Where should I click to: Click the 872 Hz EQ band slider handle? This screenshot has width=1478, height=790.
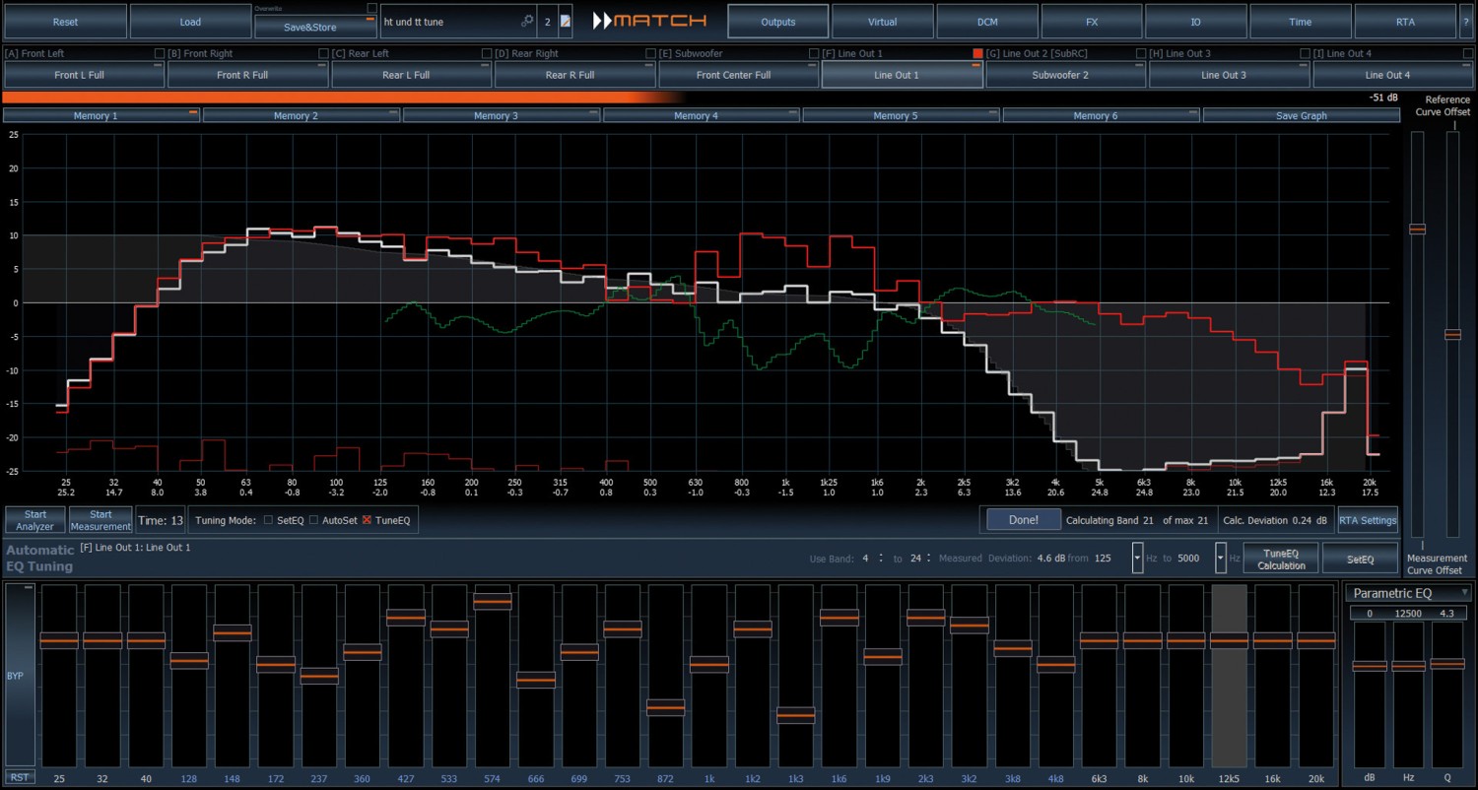666,707
